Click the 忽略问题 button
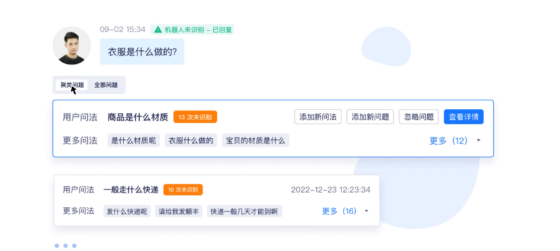Screen dimensions: 560x251 (x=419, y=116)
